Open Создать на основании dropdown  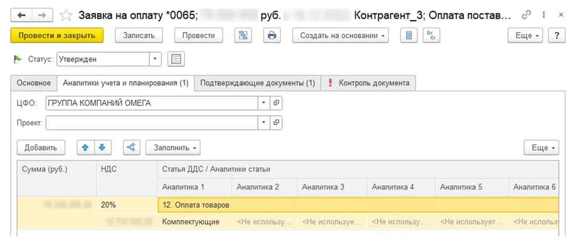340,36
